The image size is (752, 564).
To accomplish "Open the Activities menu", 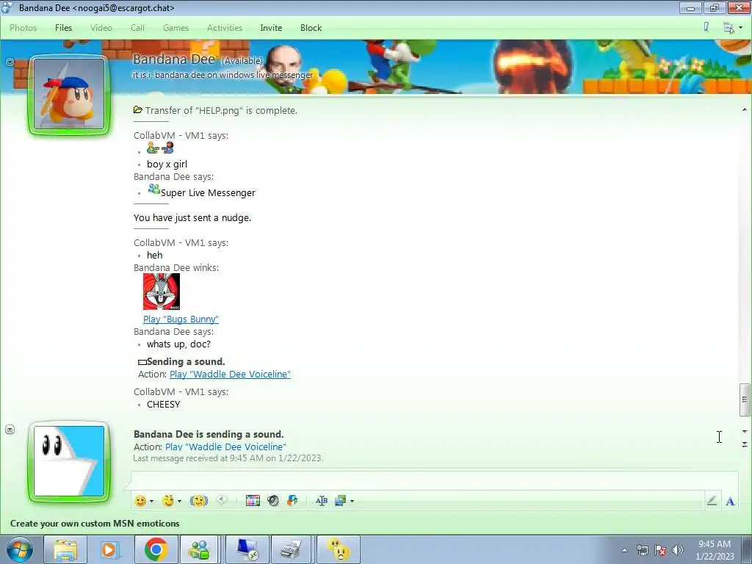I will (x=225, y=28).
